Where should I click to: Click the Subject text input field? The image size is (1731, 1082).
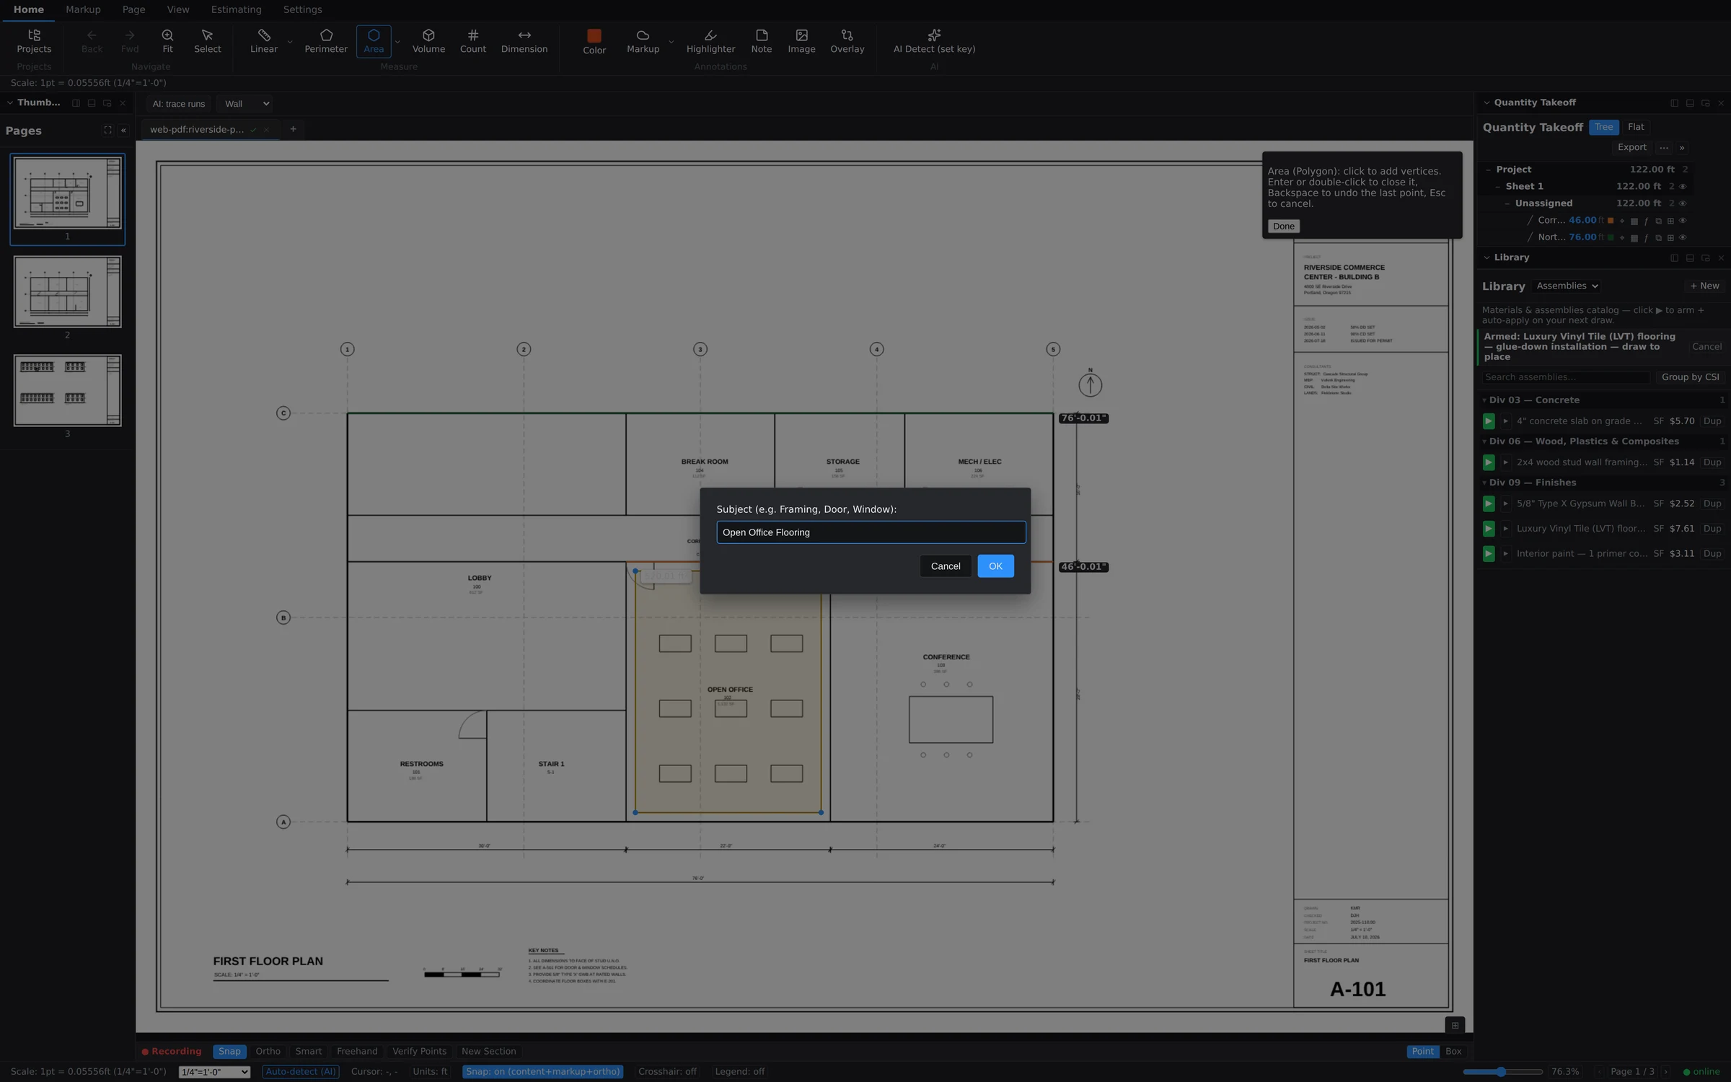click(x=871, y=532)
